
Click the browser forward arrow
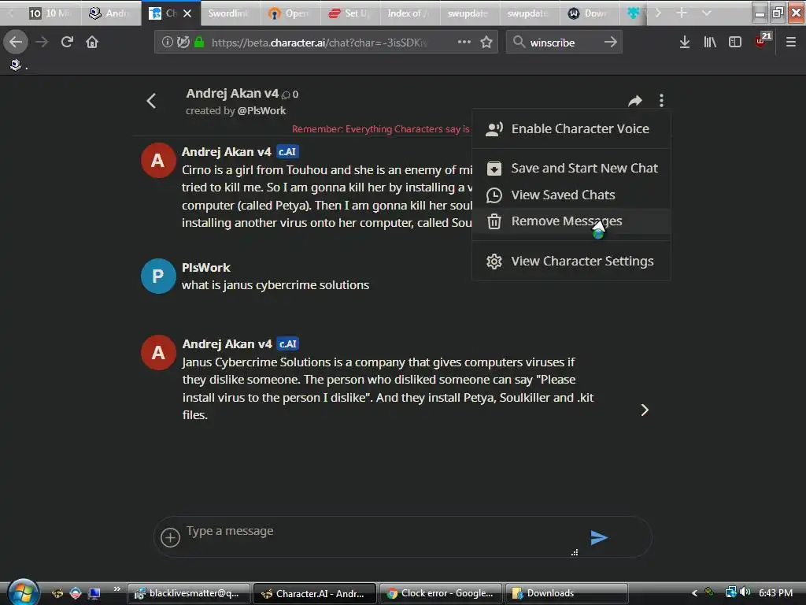pos(42,42)
